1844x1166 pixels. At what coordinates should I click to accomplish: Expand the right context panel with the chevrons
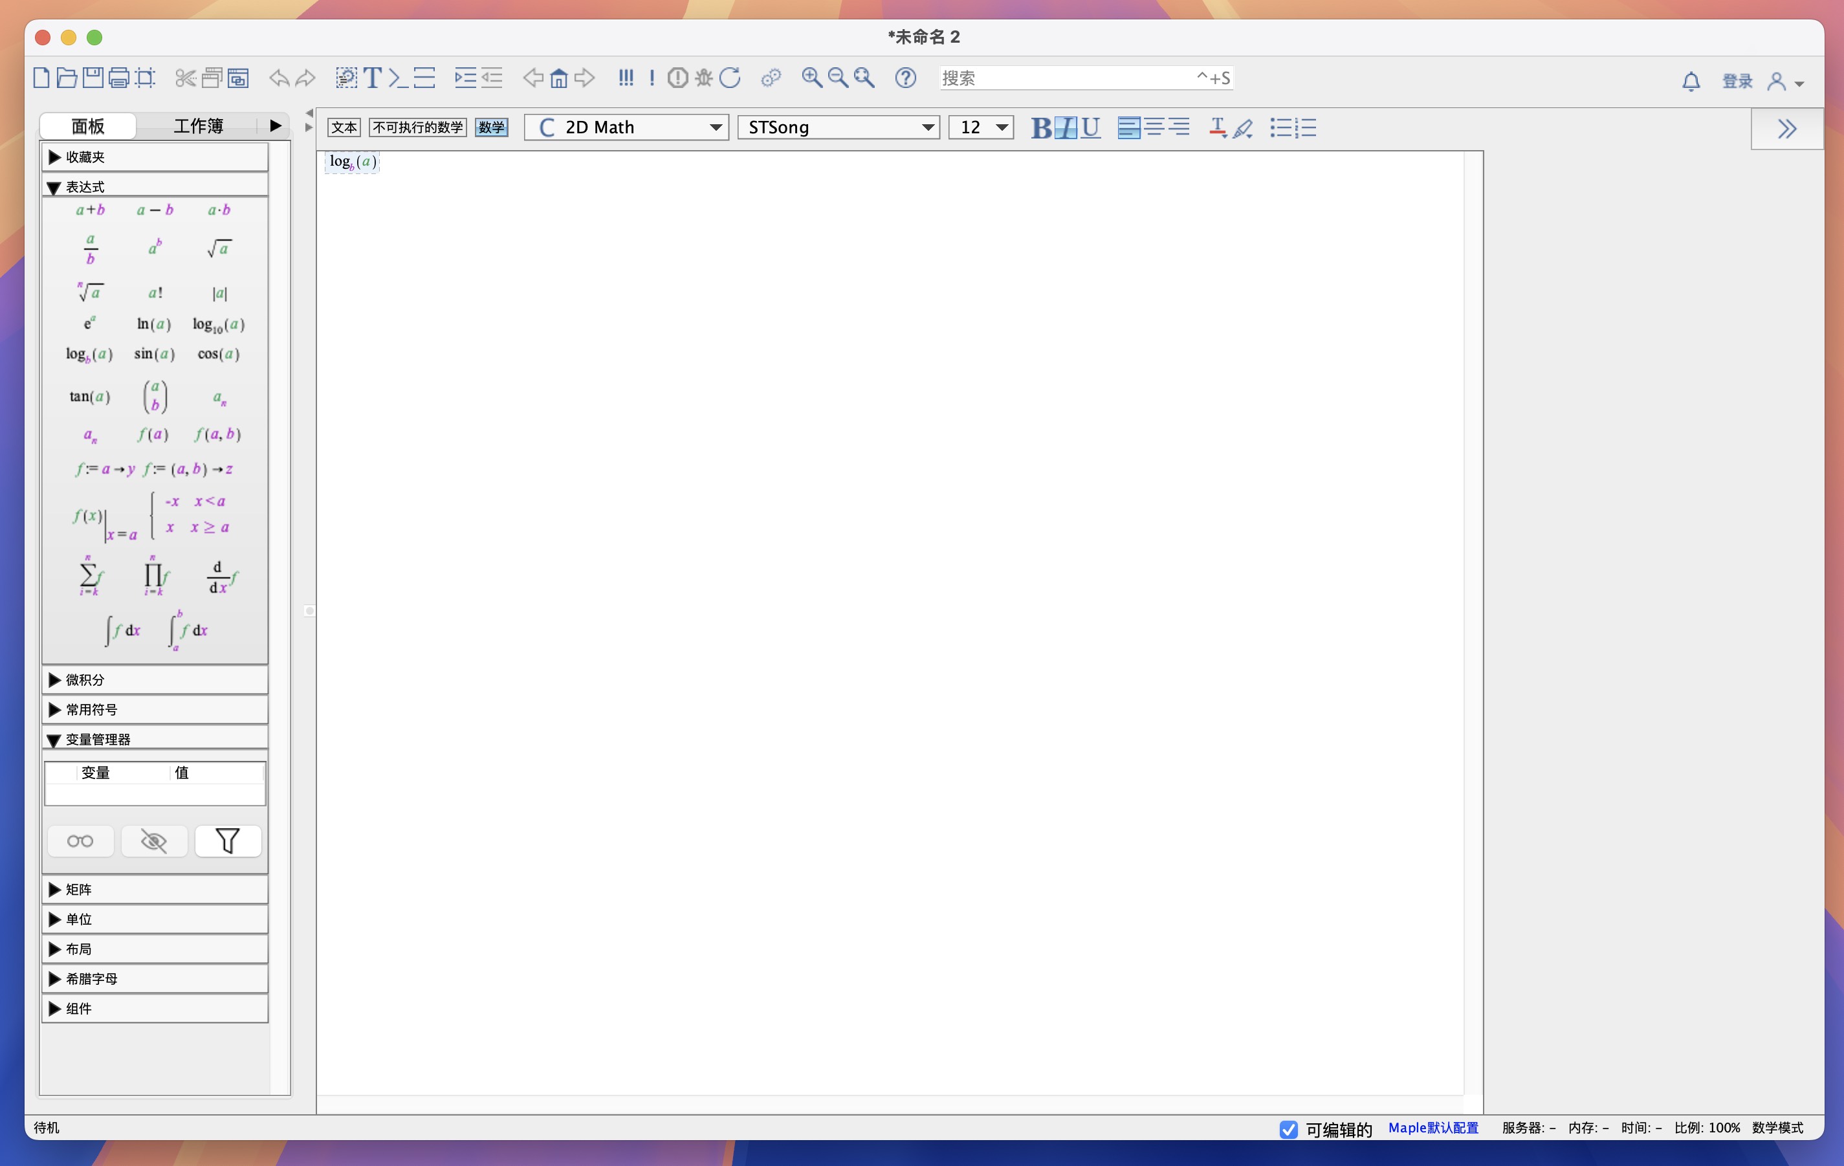point(1786,129)
